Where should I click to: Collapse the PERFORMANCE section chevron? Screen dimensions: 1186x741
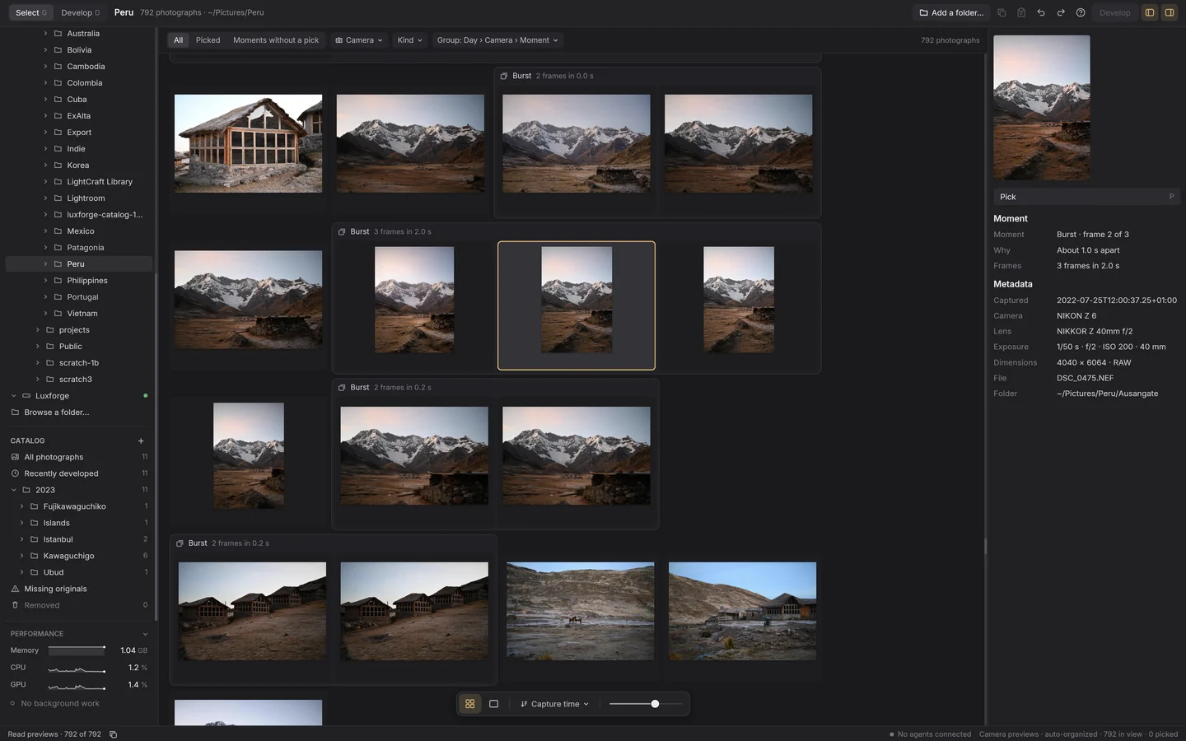click(145, 634)
